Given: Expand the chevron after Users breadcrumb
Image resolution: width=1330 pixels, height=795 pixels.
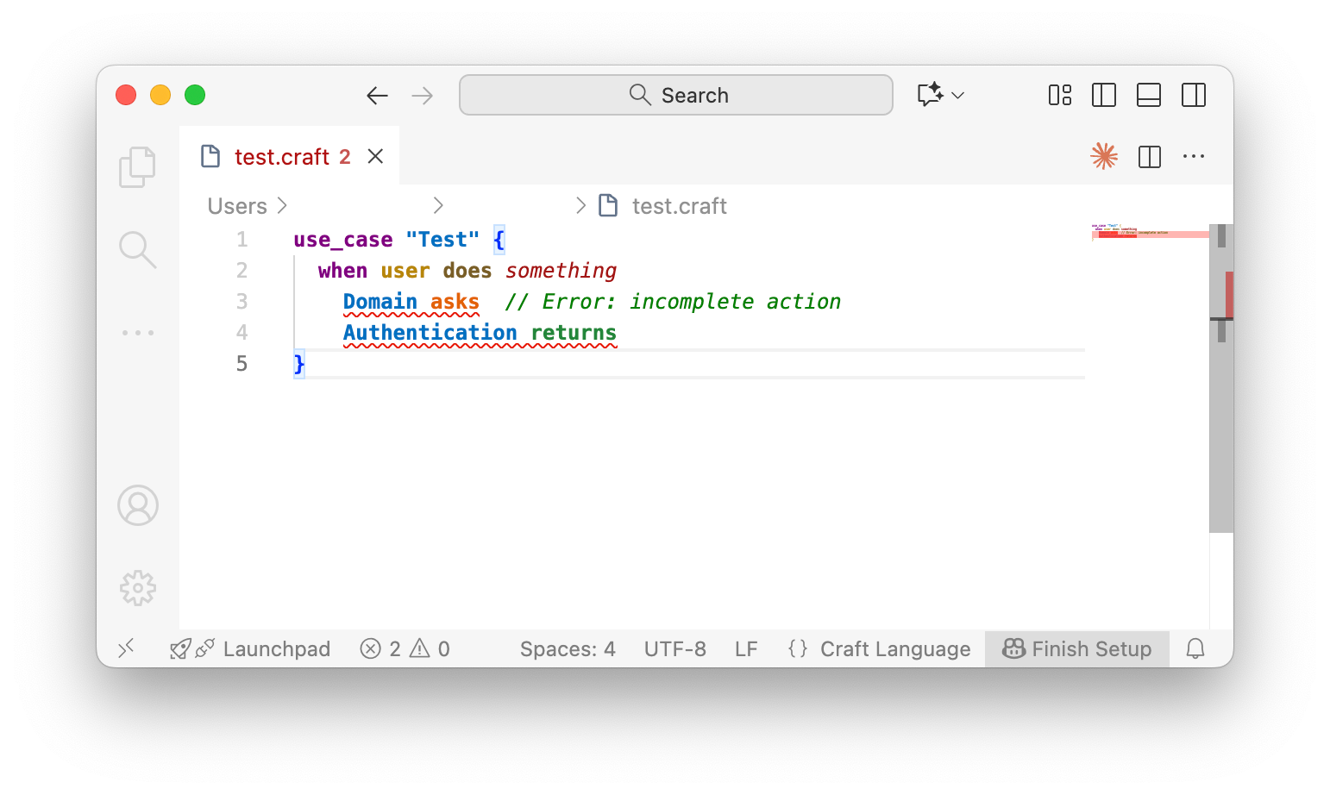Looking at the screenshot, I should tap(282, 206).
